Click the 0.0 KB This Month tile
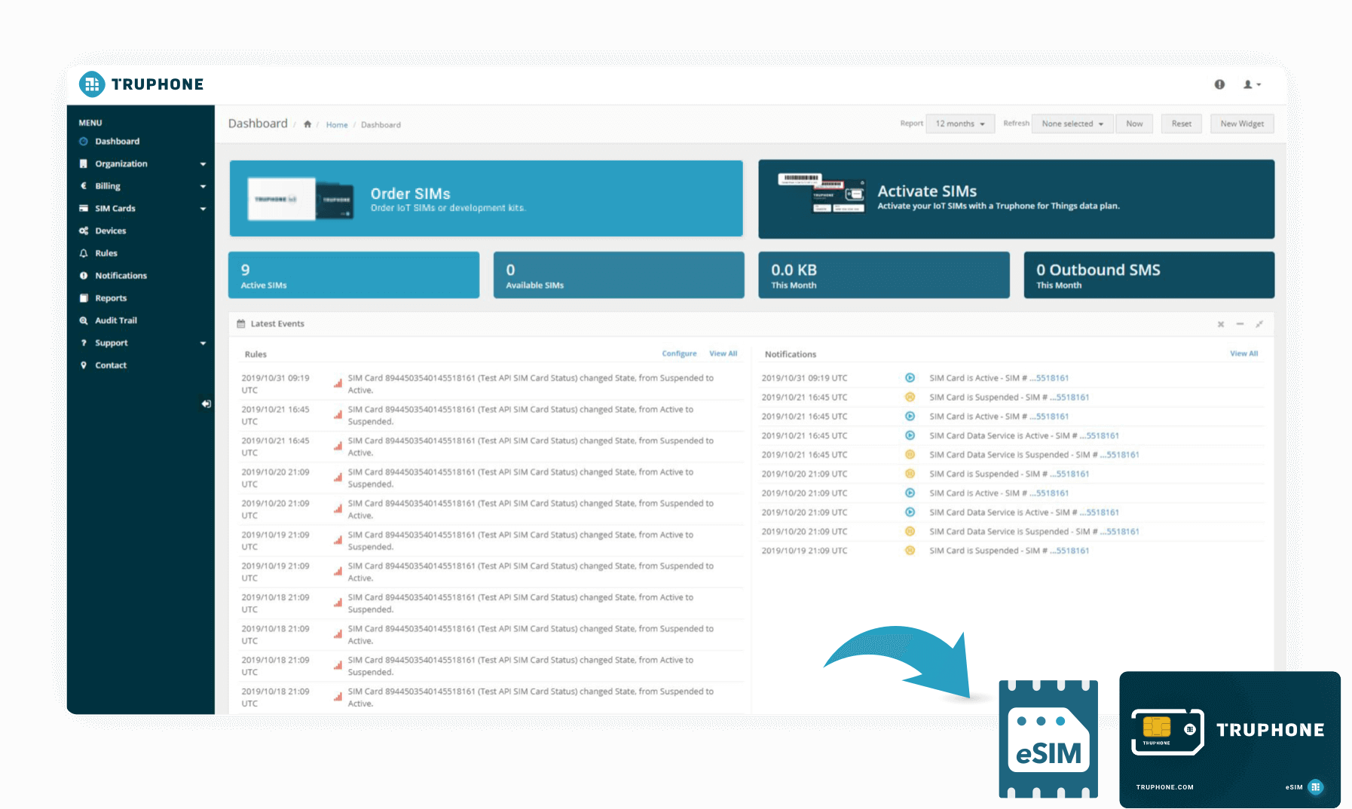This screenshot has width=1352, height=809. click(x=884, y=275)
